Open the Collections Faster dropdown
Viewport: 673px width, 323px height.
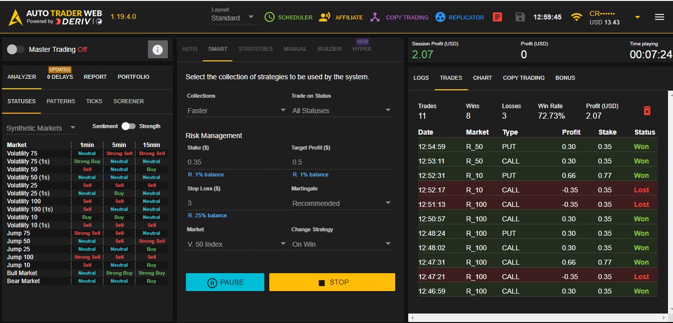pos(236,111)
